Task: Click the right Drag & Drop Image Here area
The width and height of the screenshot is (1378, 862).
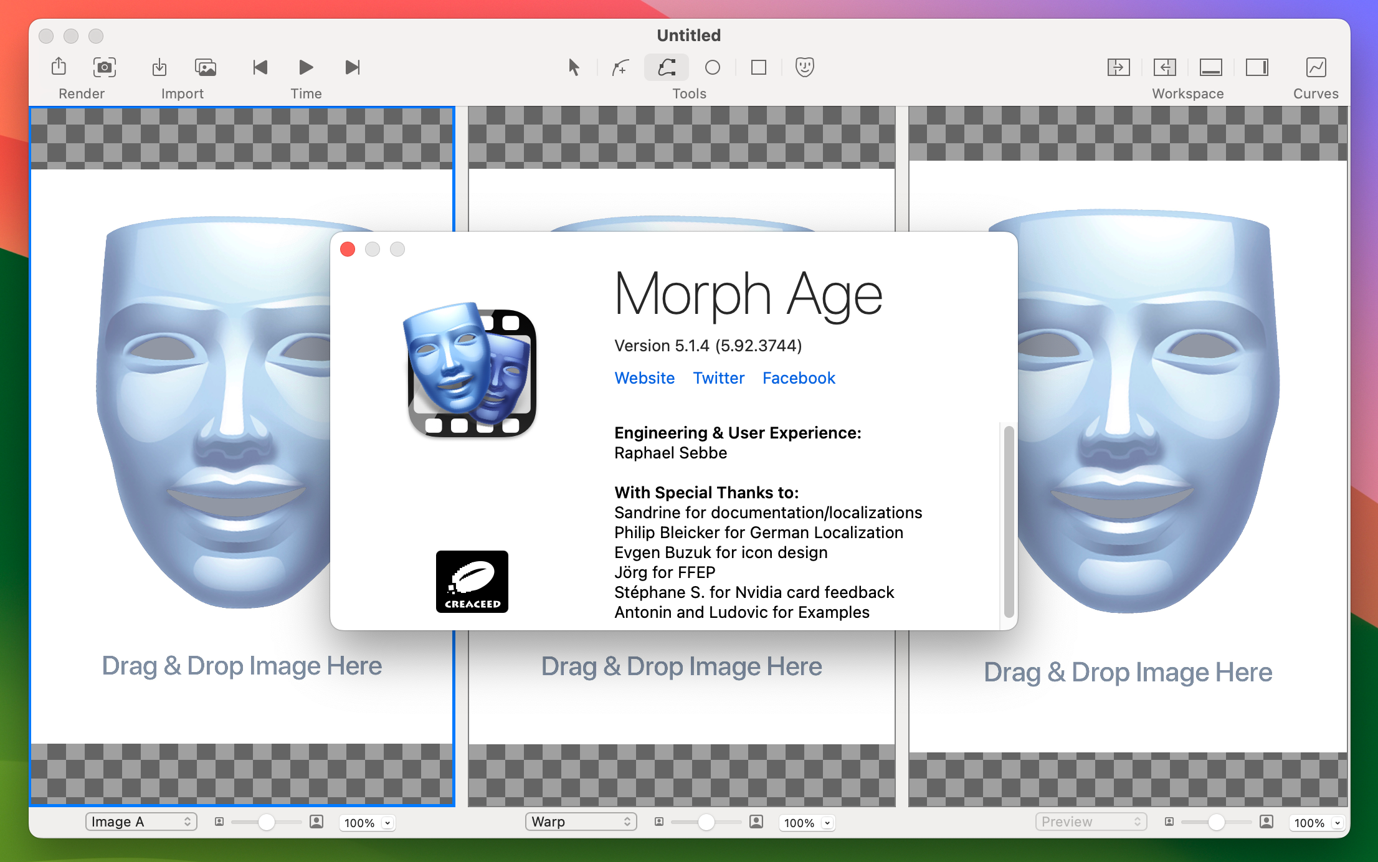Action: tap(1128, 672)
